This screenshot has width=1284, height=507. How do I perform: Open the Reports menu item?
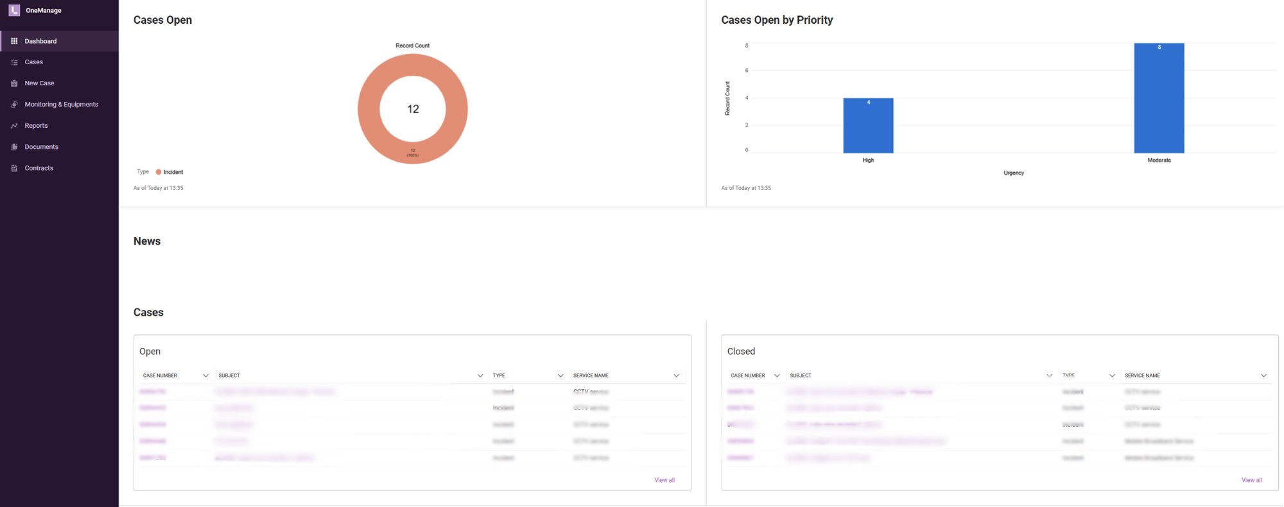point(36,126)
